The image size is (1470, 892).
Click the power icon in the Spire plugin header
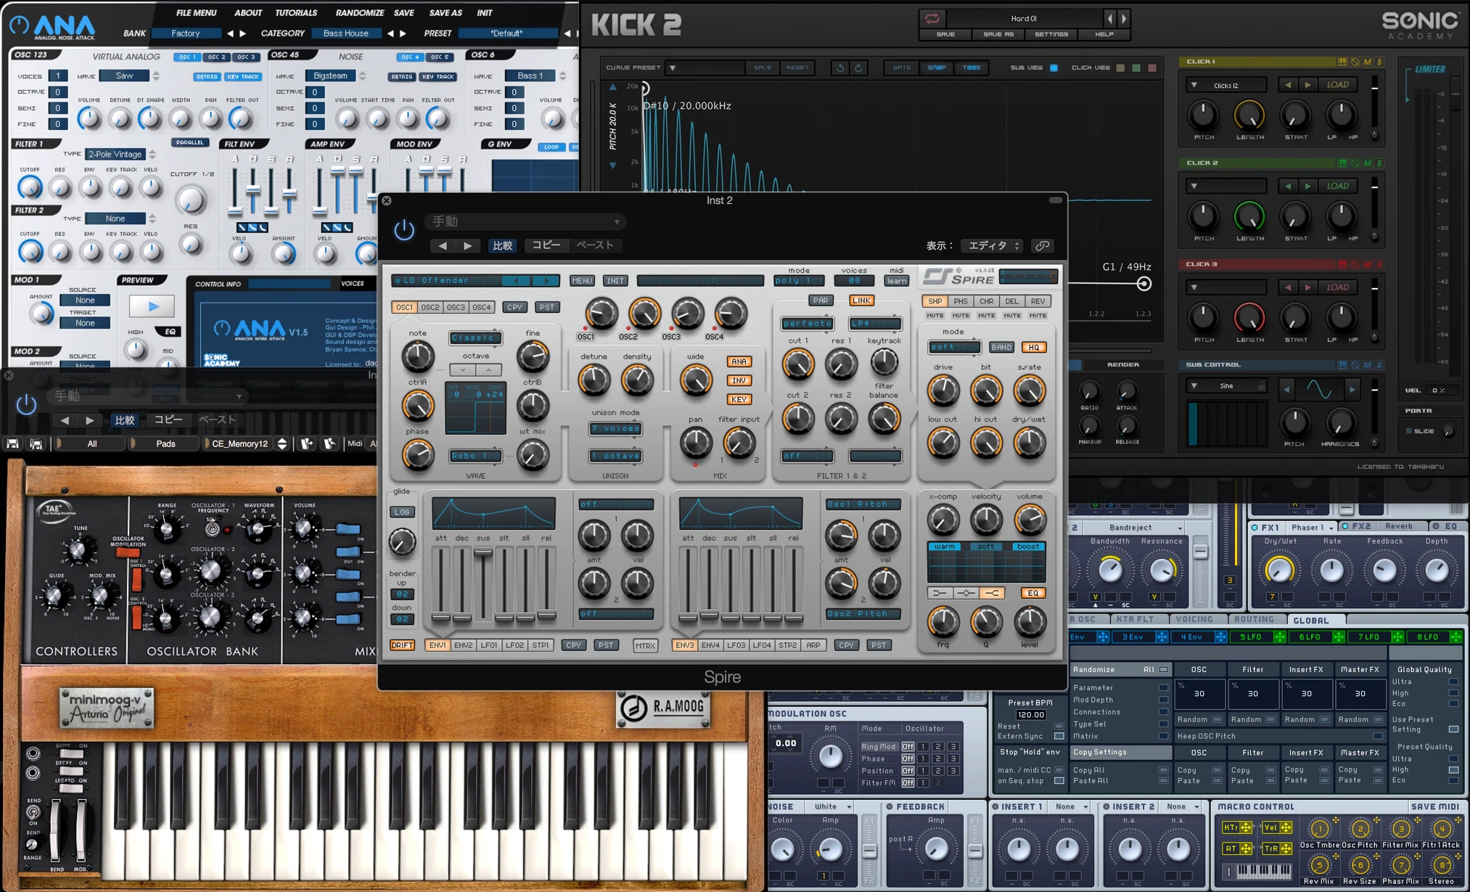point(404,230)
